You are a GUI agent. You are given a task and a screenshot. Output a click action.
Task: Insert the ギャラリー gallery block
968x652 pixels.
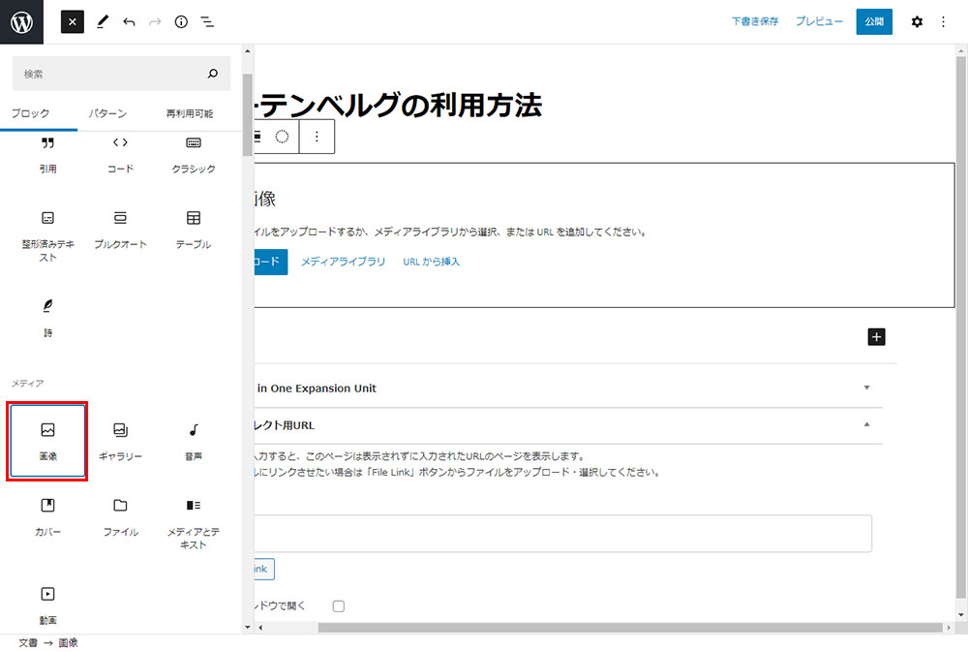click(x=120, y=441)
